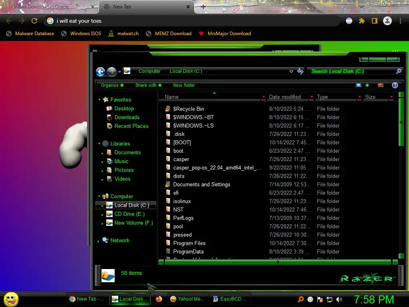Click the ProgramData folder icon
The image size is (409, 307).
[168, 251]
